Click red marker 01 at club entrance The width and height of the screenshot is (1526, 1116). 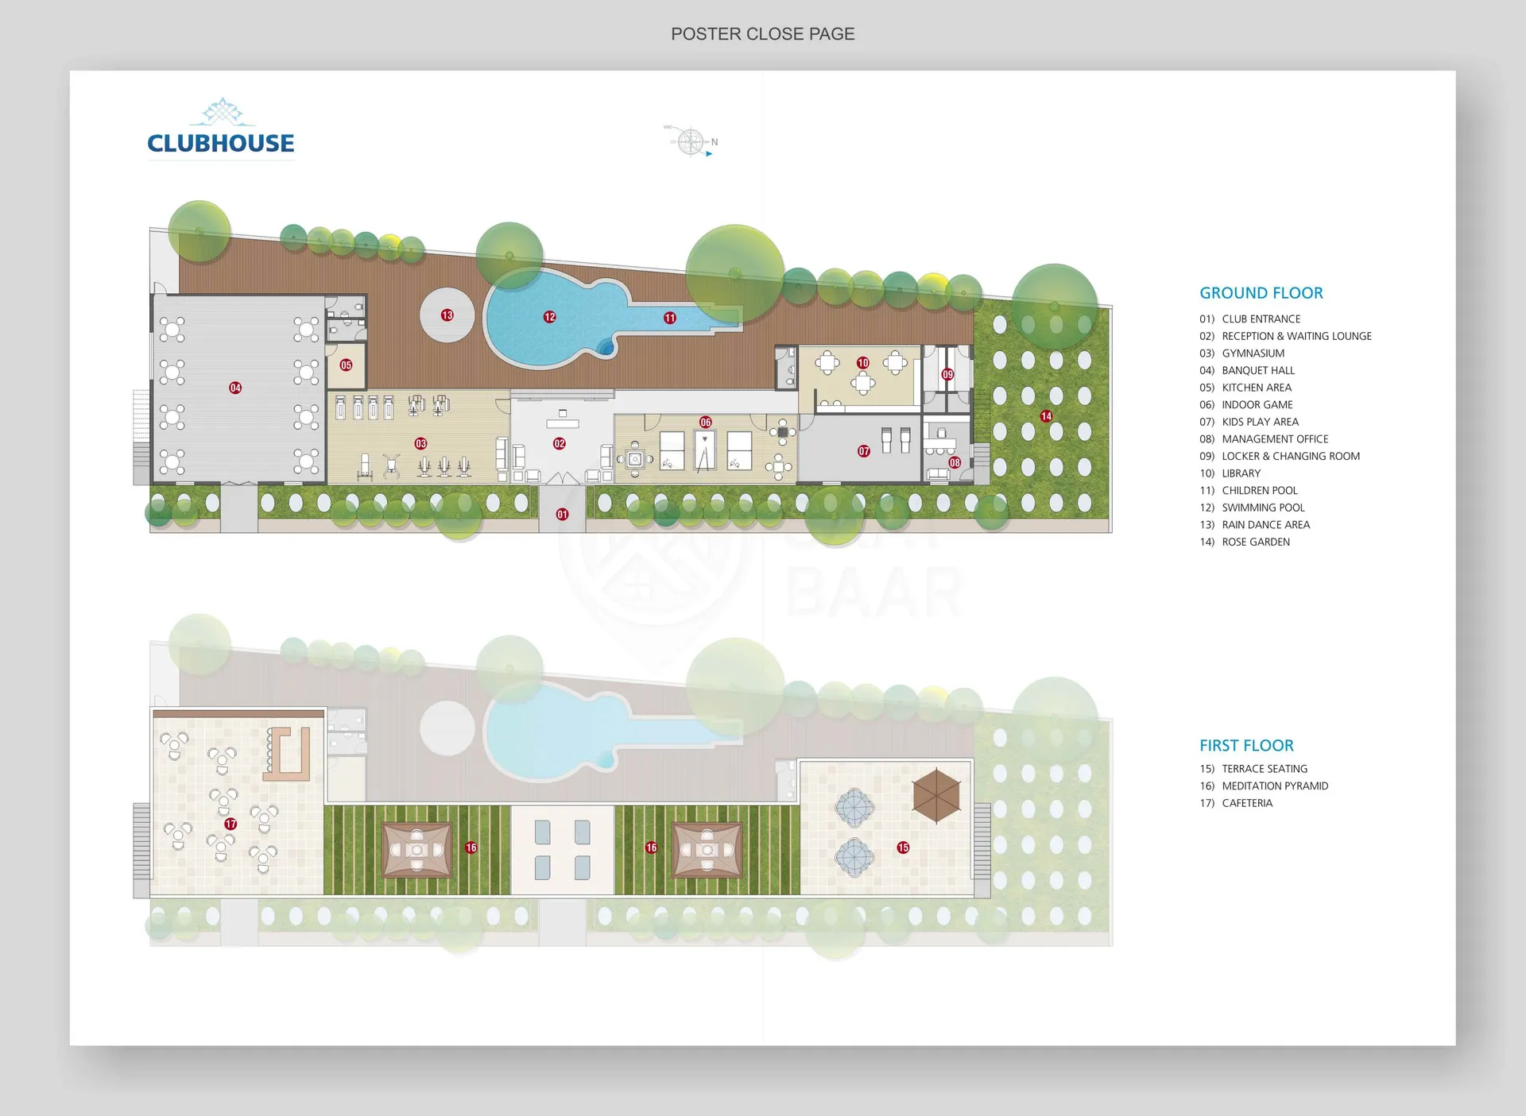pyautogui.click(x=562, y=515)
